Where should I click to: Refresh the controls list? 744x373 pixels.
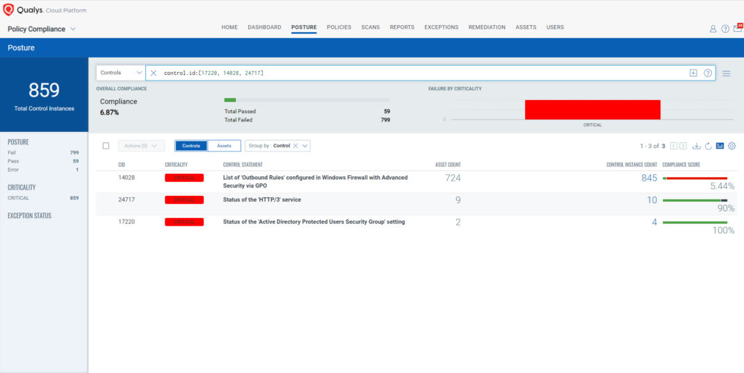pyautogui.click(x=708, y=146)
